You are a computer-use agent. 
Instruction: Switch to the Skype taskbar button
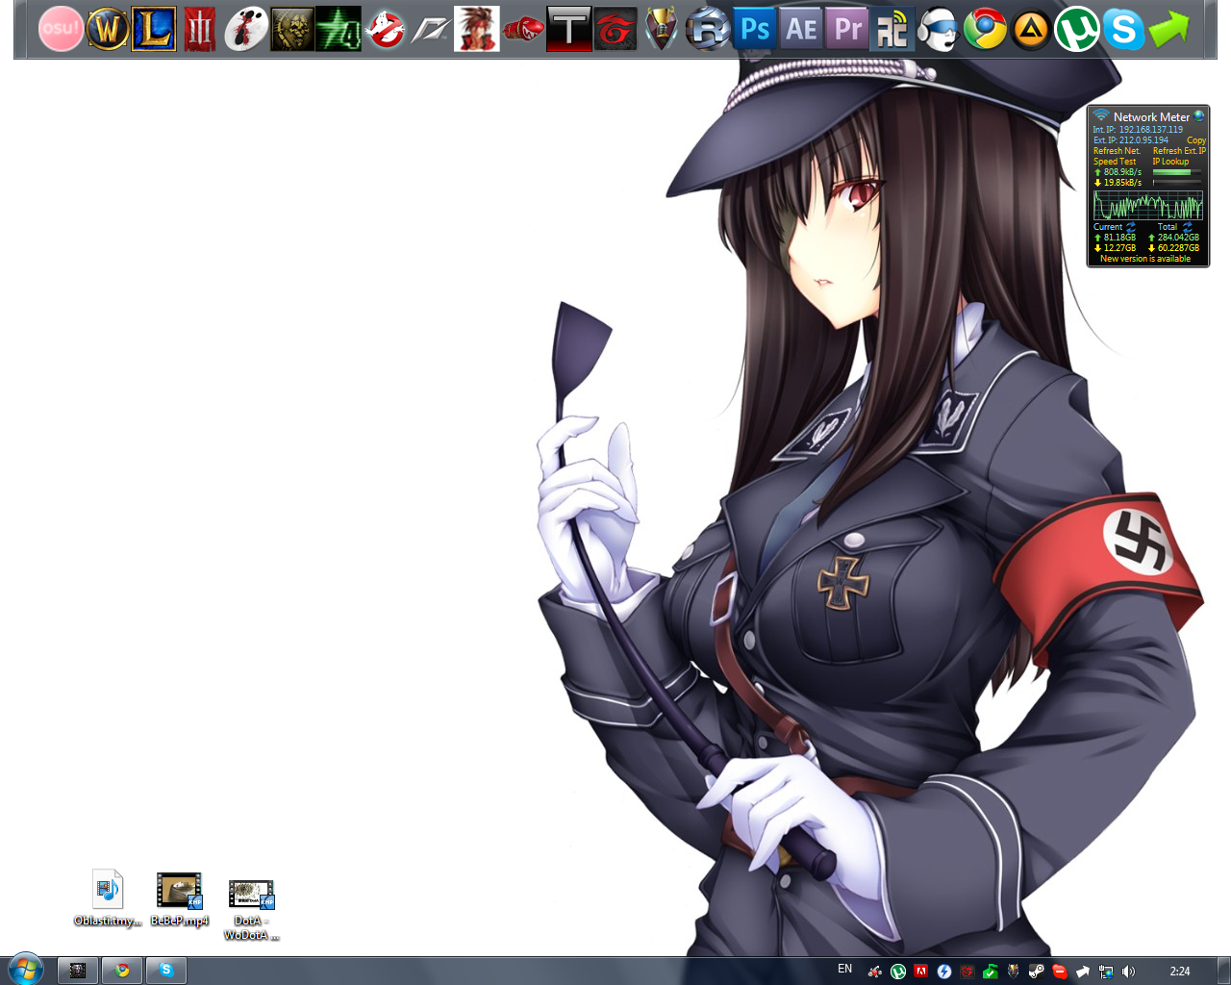coord(166,971)
